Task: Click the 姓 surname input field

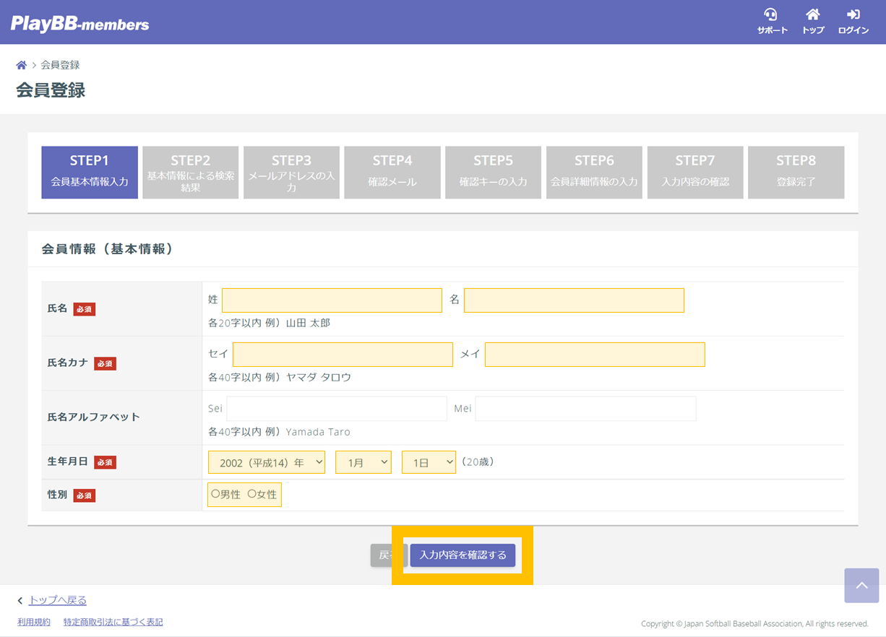Action: click(x=332, y=300)
